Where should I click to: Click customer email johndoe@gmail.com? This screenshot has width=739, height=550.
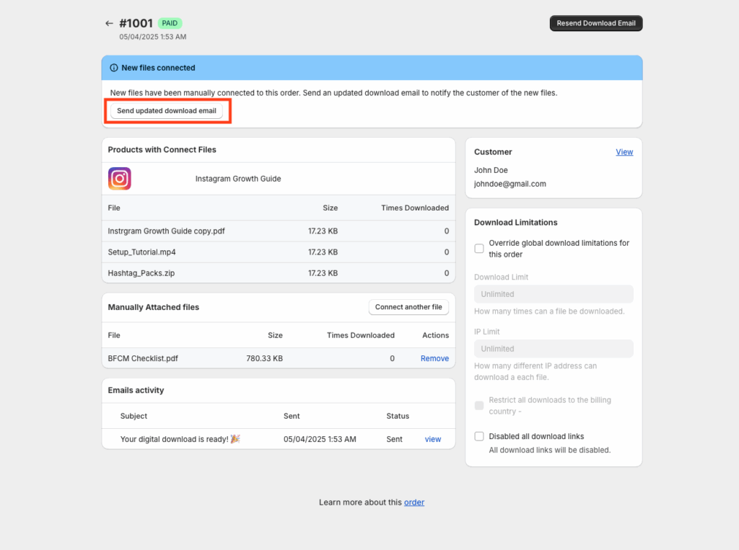(510, 184)
